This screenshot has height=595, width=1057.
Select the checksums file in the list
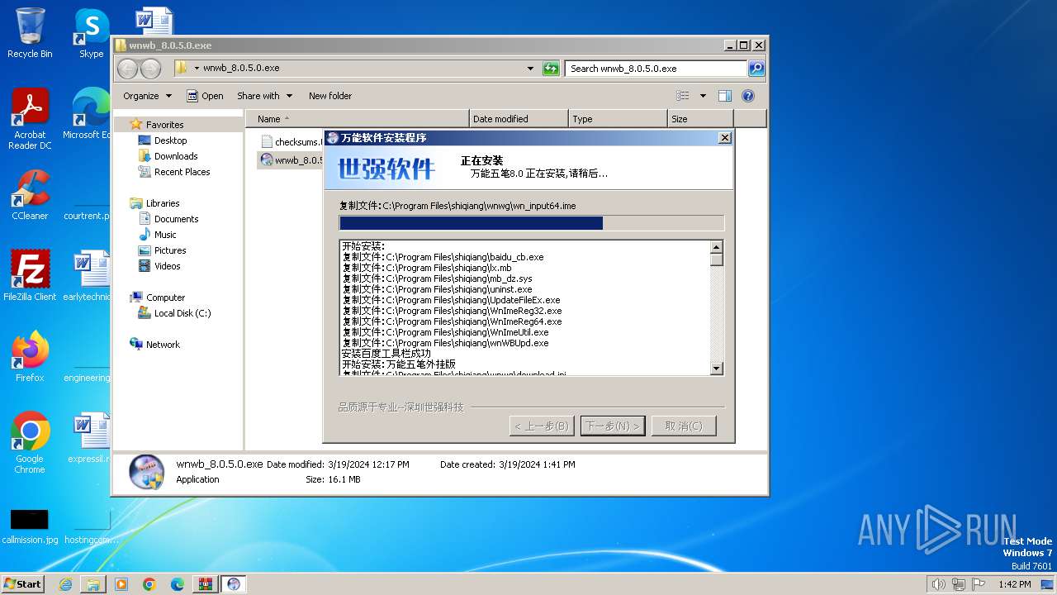tap(291, 142)
